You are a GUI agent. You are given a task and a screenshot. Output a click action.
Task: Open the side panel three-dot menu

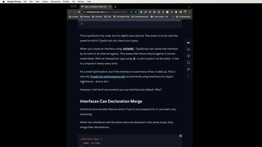click(x=188, y=76)
